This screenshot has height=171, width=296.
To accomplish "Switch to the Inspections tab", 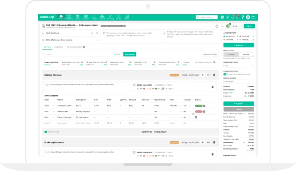I will 59,47.
